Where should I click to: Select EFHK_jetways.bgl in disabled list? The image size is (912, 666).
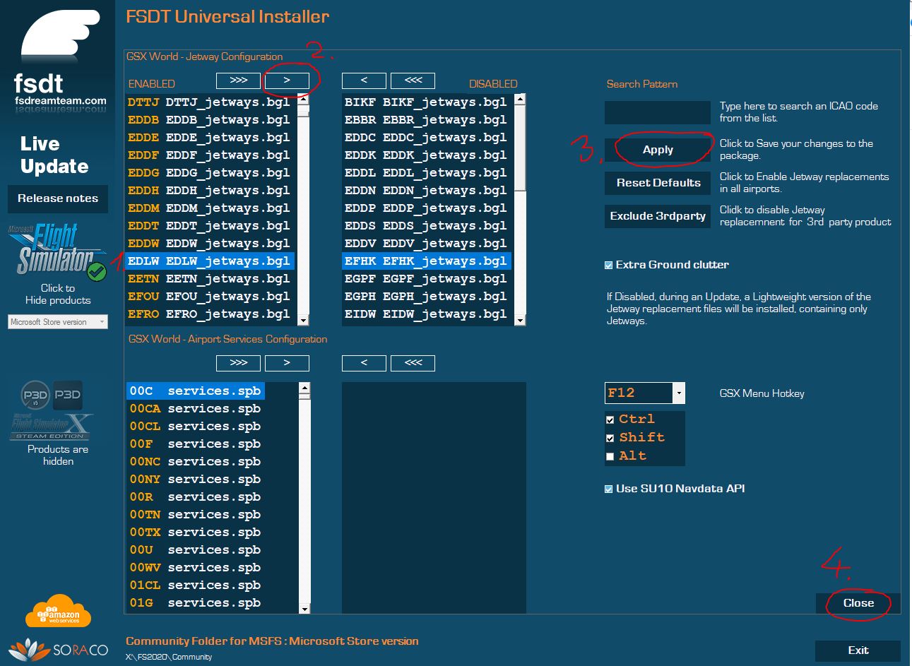(428, 261)
